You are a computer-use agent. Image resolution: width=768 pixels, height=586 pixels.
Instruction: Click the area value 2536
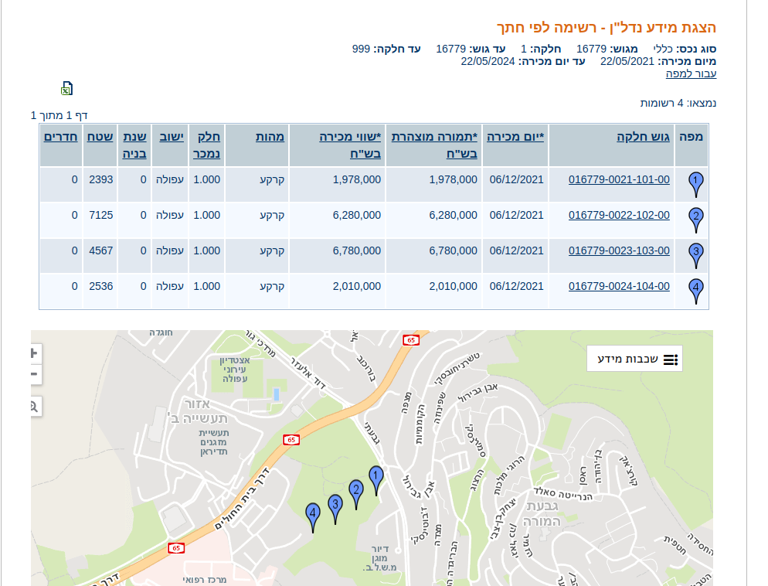[x=101, y=286]
